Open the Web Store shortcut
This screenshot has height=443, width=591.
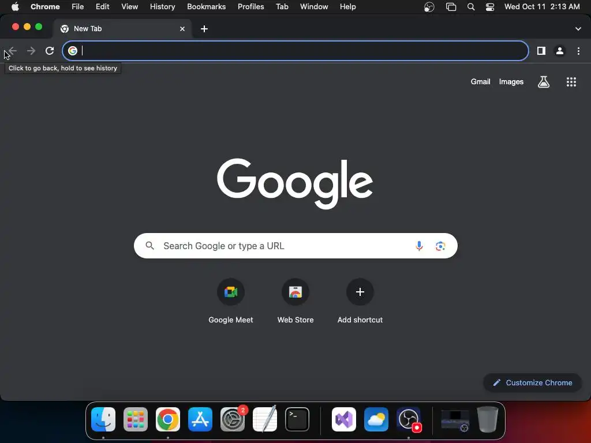[295, 301]
